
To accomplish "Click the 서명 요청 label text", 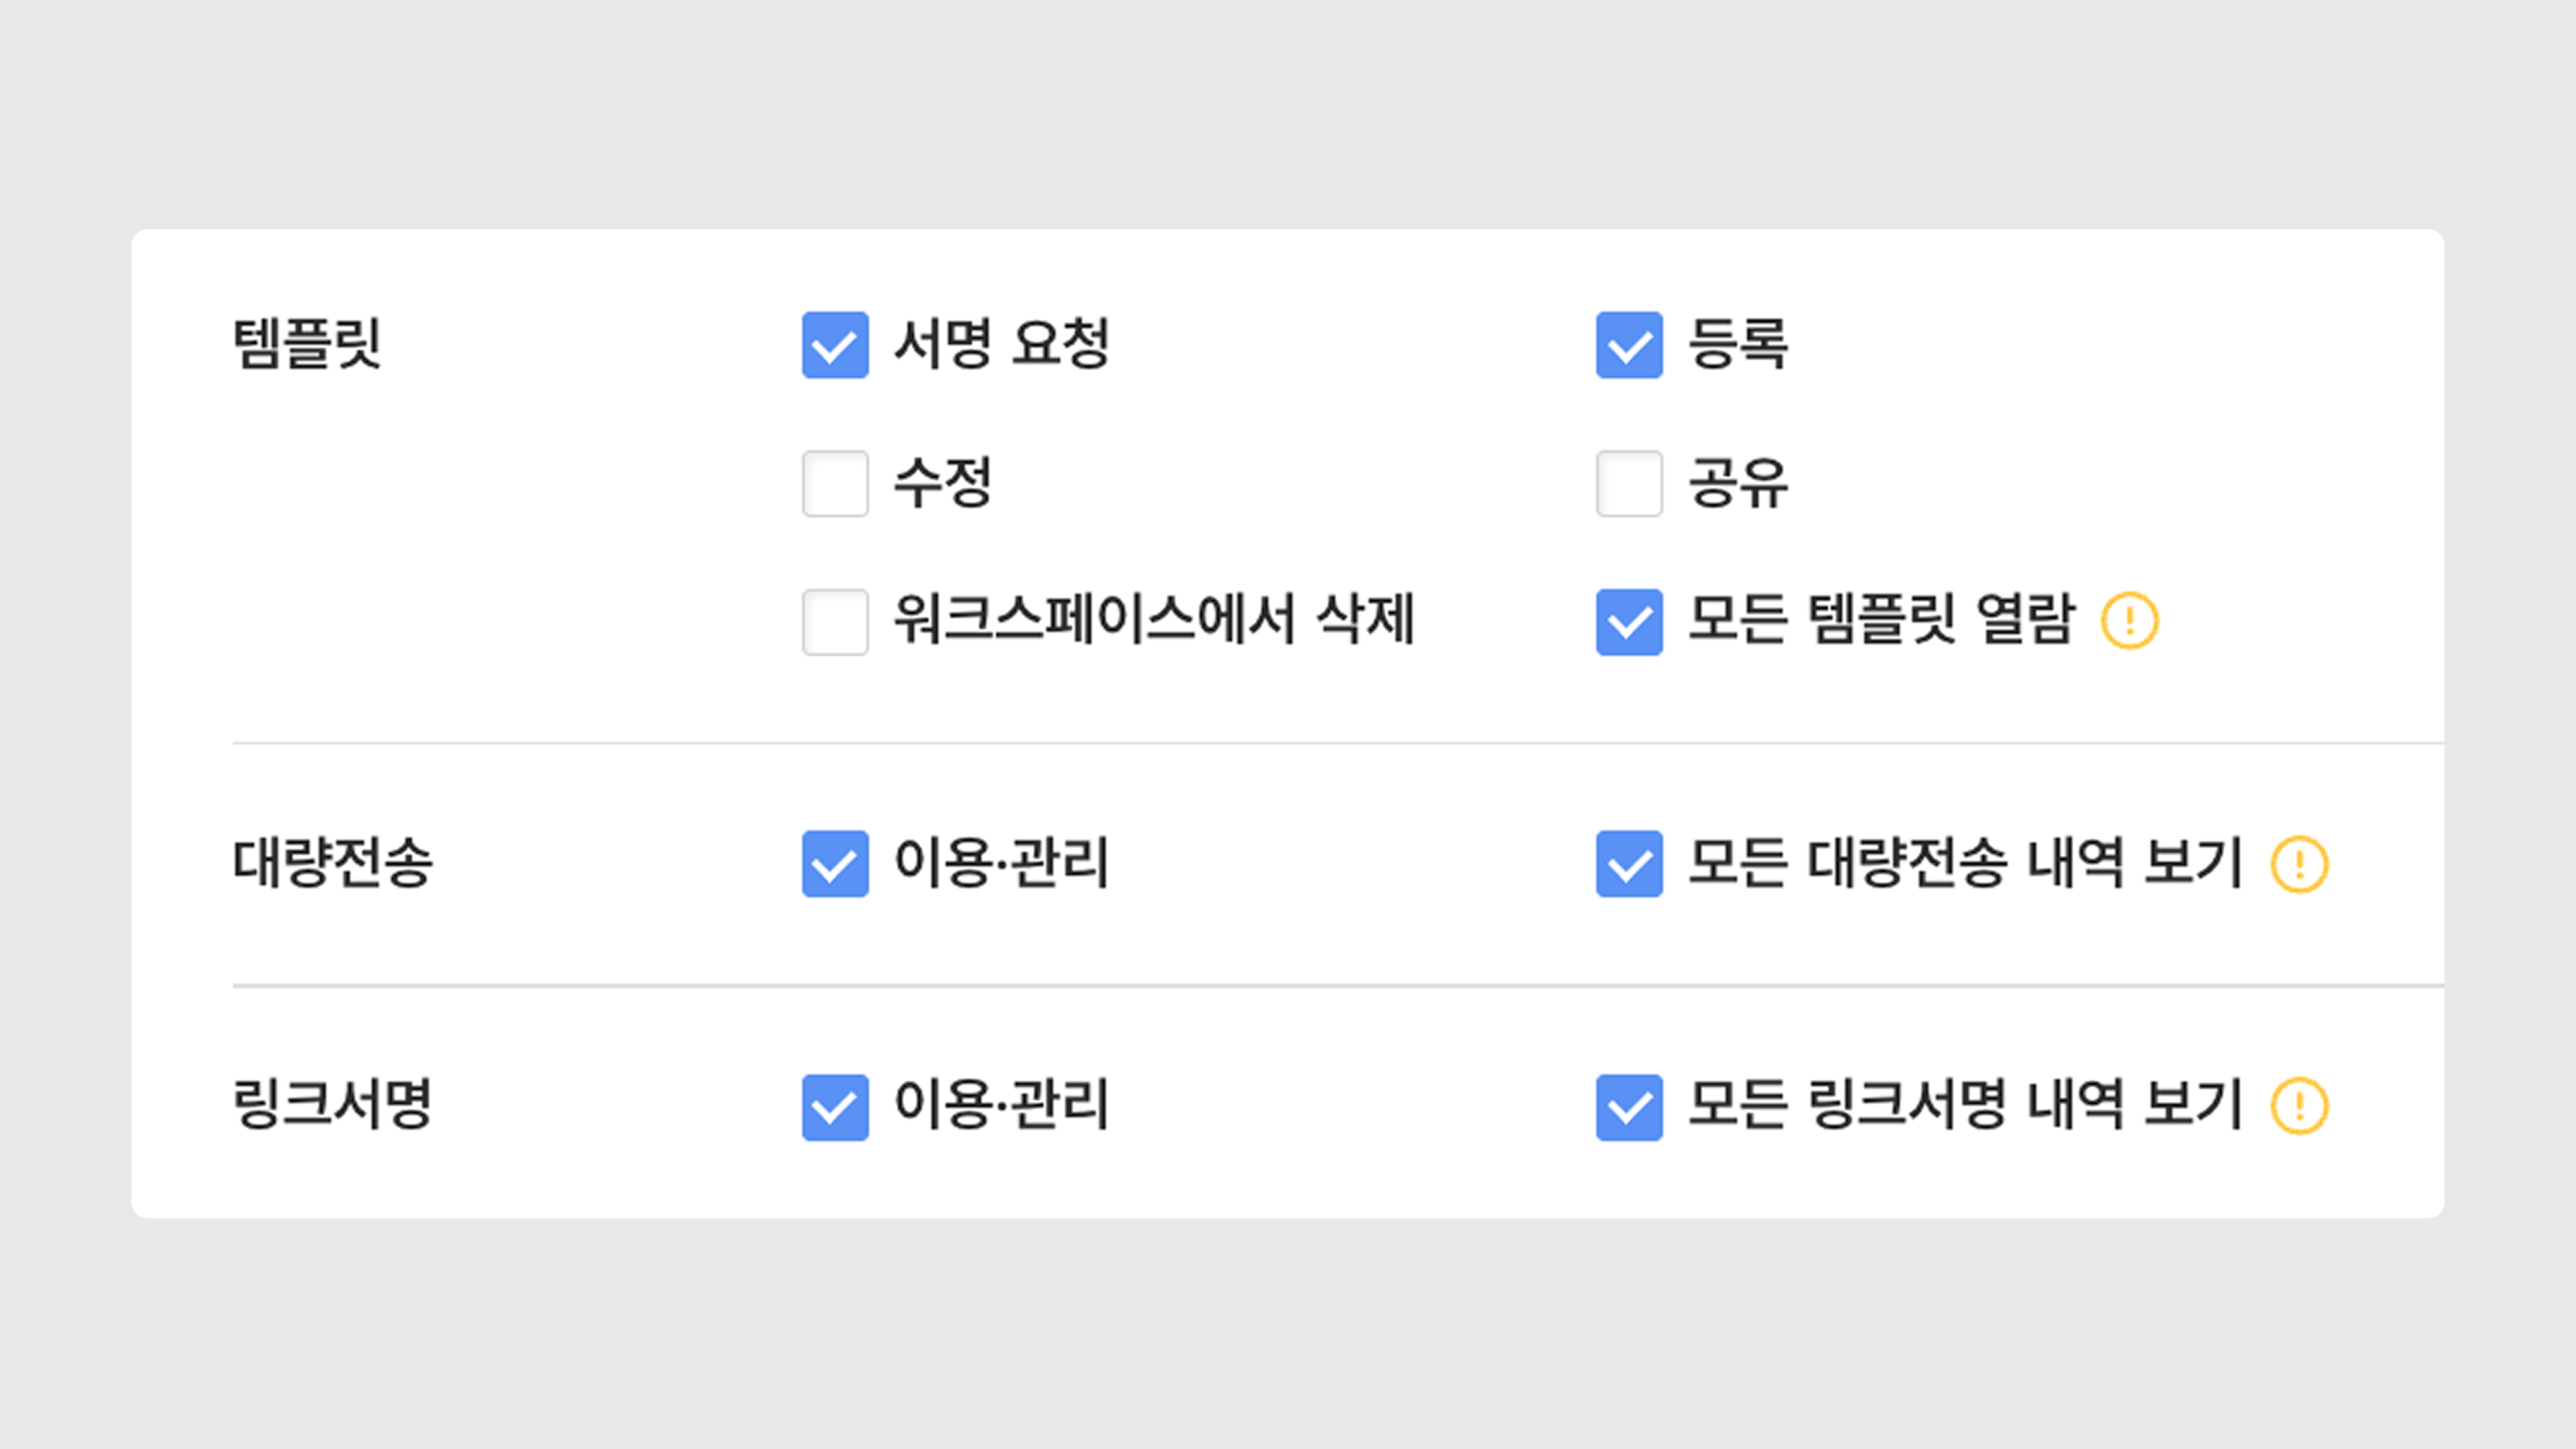I will 1002,343.
